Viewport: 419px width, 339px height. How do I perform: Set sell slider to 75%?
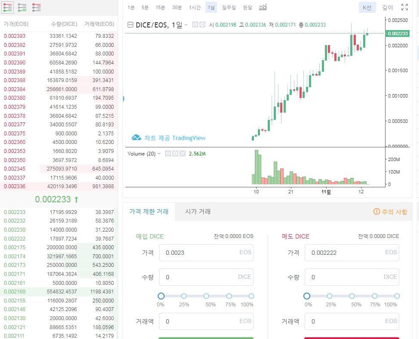(375, 296)
